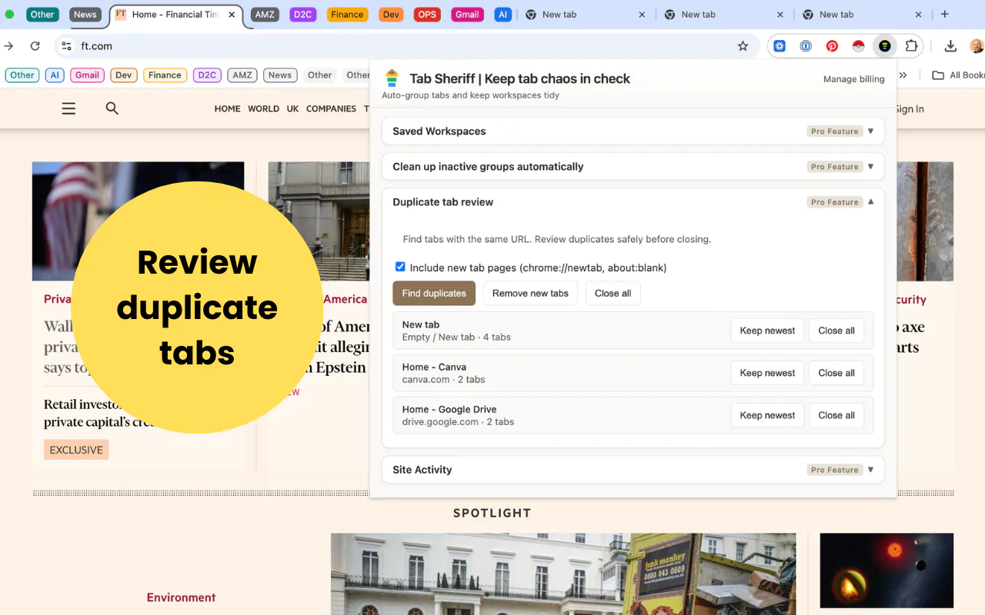Image resolution: width=985 pixels, height=615 pixels.
Task: Open the UK section in FT navigation
Action: [x=292, y=109]
